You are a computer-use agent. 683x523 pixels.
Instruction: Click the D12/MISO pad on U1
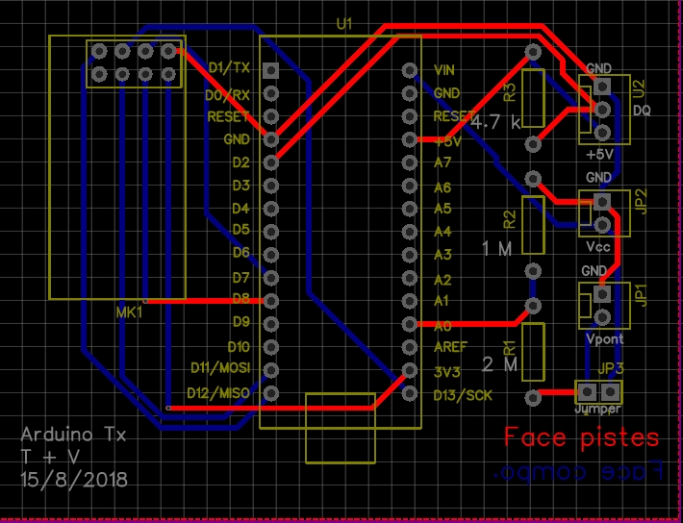tap(271, 393)
